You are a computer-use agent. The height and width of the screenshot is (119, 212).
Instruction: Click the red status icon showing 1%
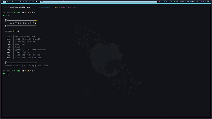pos(159,2)
